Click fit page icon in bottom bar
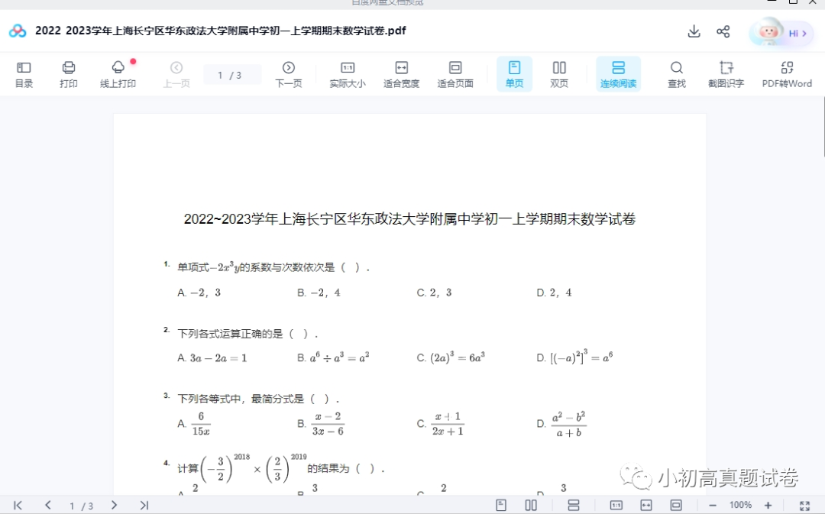825x514 pixels. click(676, 505)
